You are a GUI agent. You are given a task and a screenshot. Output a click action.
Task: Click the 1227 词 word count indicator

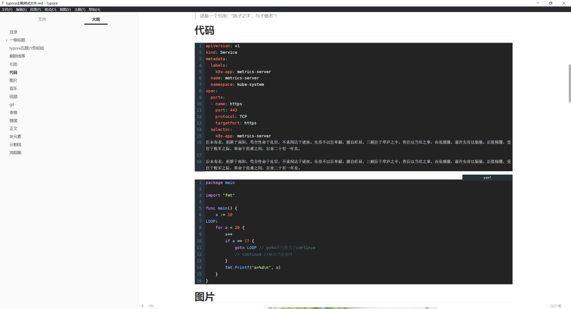click(x=555, y=306)
